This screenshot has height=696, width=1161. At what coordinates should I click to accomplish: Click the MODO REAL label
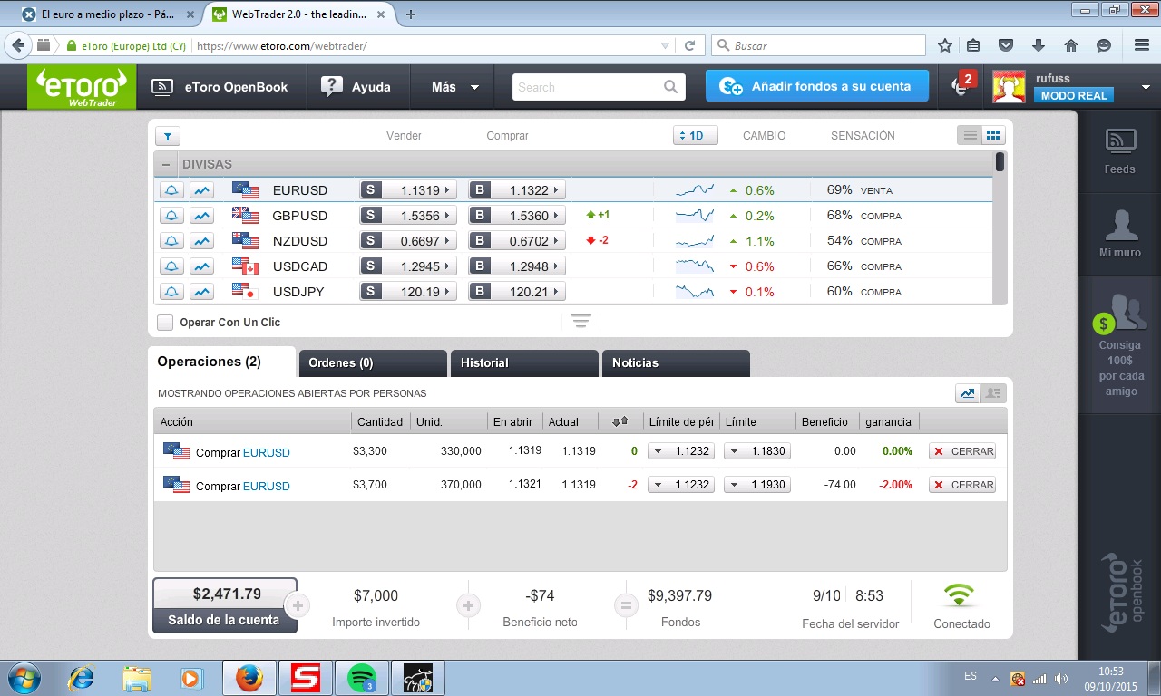pyautogui.click(x=1073, y=95)
